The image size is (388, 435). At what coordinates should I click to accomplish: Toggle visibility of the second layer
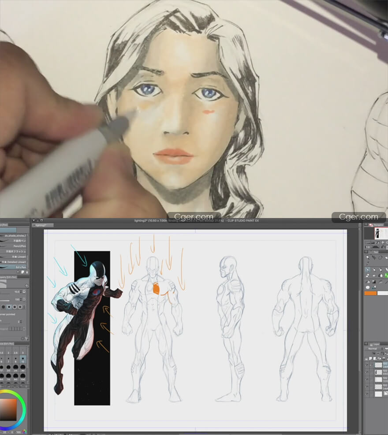coord(367,372)
